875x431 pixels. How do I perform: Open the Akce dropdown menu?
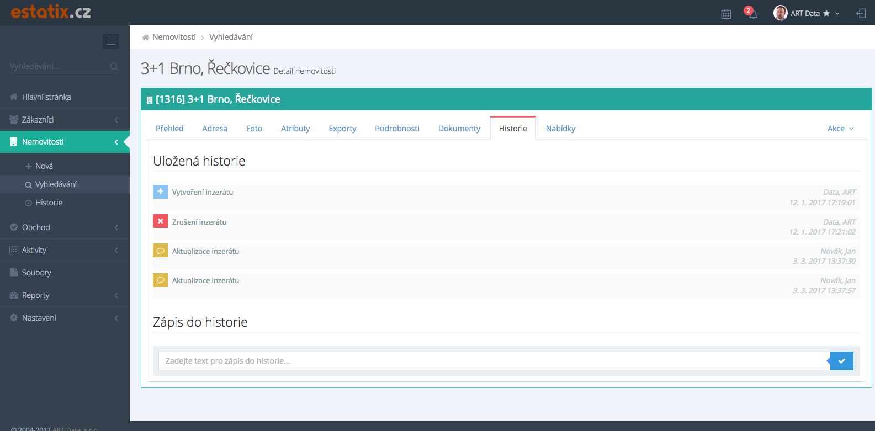click(841, 129)
